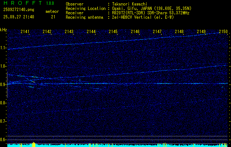
Task: Click the 25.09.27 21:40 timestamp
Action: (x=18, y=17)
